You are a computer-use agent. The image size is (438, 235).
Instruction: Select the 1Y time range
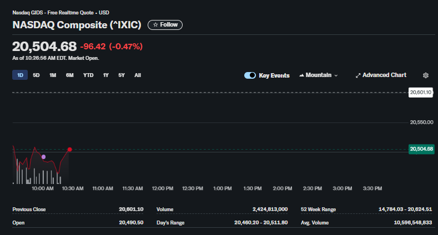point(105,75)
